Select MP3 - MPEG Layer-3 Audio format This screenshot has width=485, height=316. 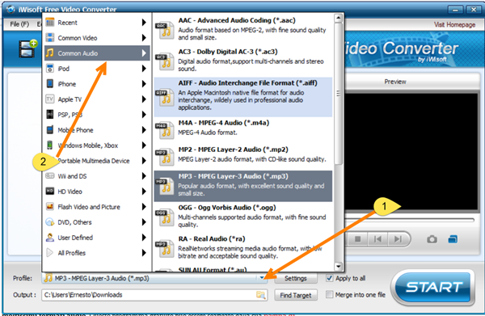[x=243, y=186]
